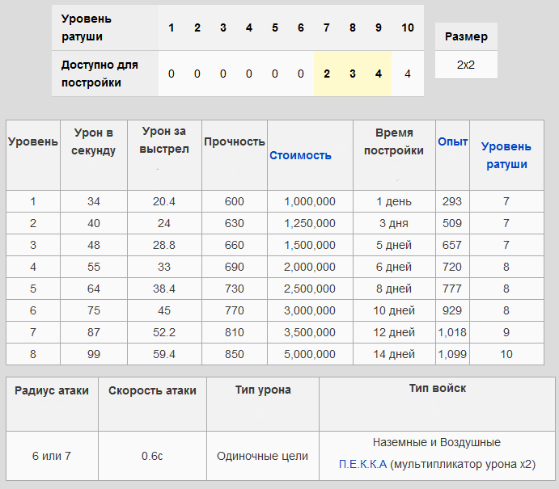The width and height of the screenshot is (559, 489).
Task: Select the "0.6с" attack speed value
Action: (x=152, y=456)
